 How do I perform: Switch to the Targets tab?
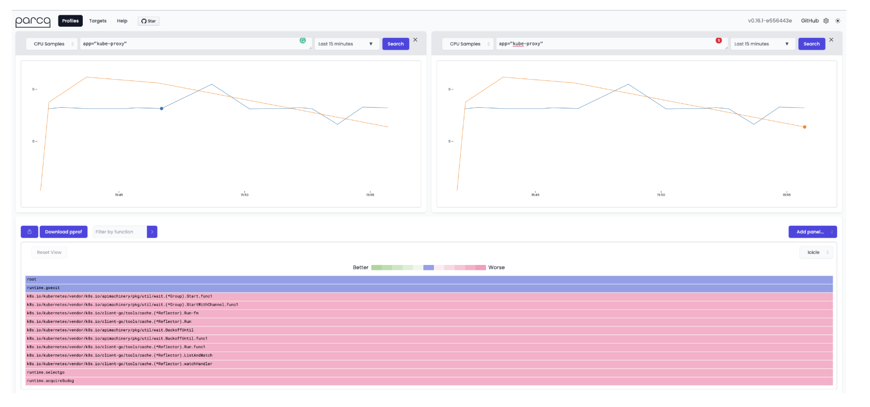[98, 21]
